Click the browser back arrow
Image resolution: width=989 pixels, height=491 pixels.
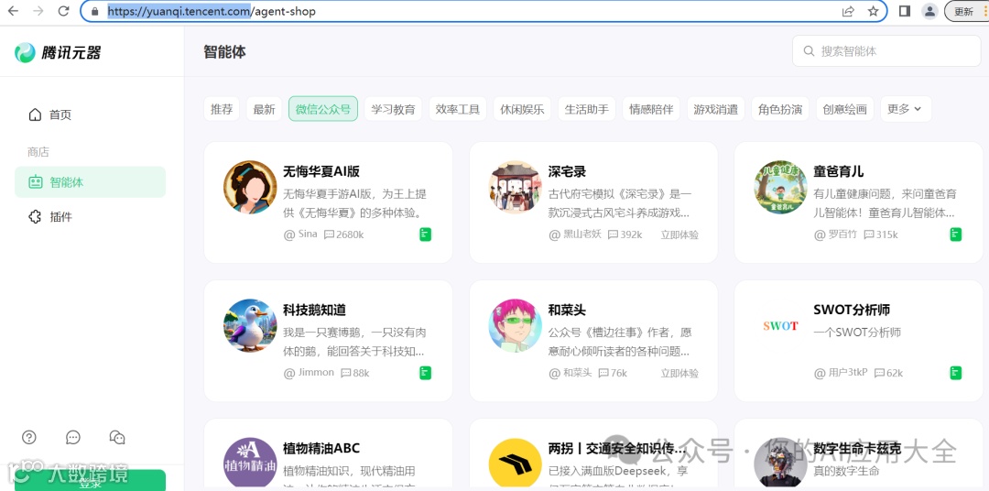coord(13,11)
